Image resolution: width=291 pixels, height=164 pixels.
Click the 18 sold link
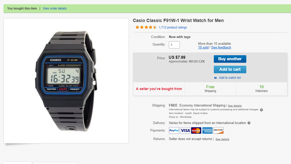pyautogui.click(x=203, y=47)
